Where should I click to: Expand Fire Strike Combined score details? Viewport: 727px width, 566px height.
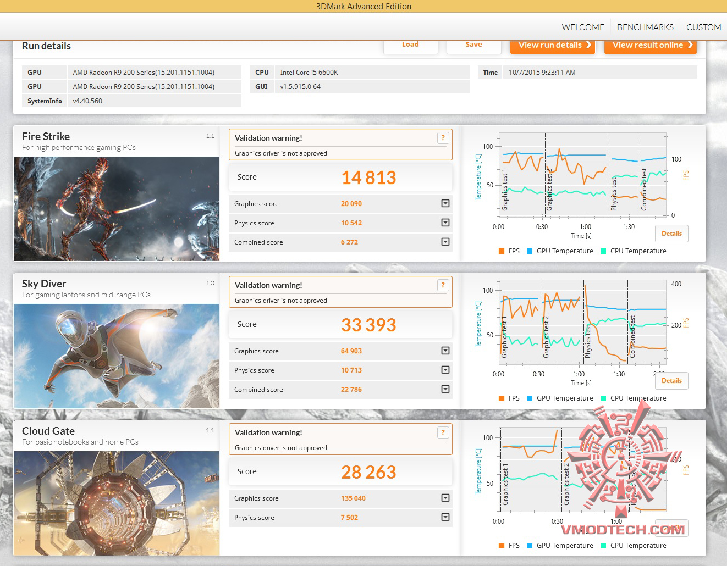coord(445,242)
